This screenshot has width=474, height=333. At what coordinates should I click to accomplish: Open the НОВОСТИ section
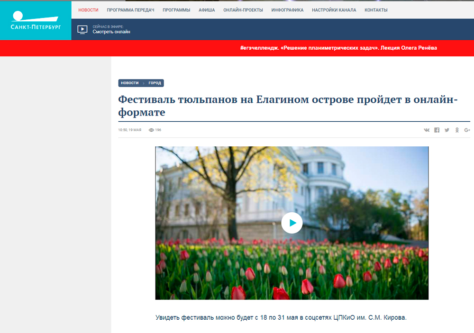tap(88, 9)
